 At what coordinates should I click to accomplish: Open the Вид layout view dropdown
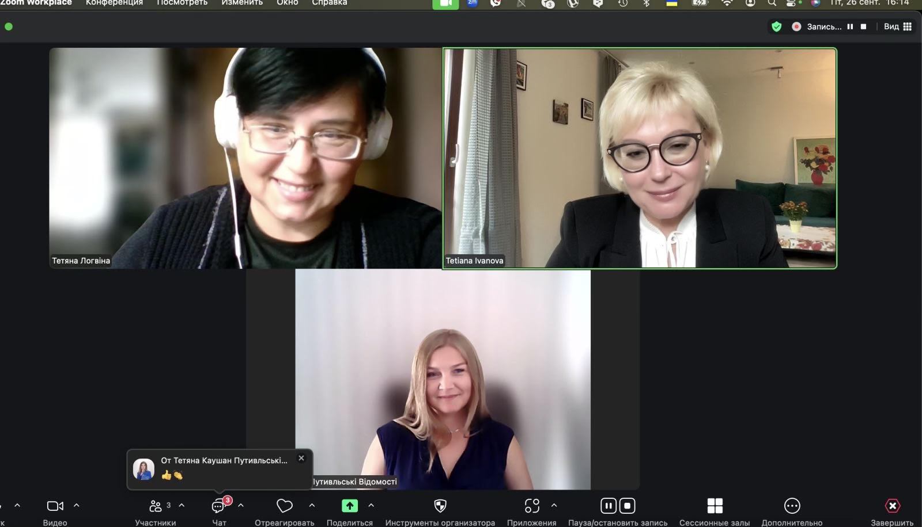897,26
